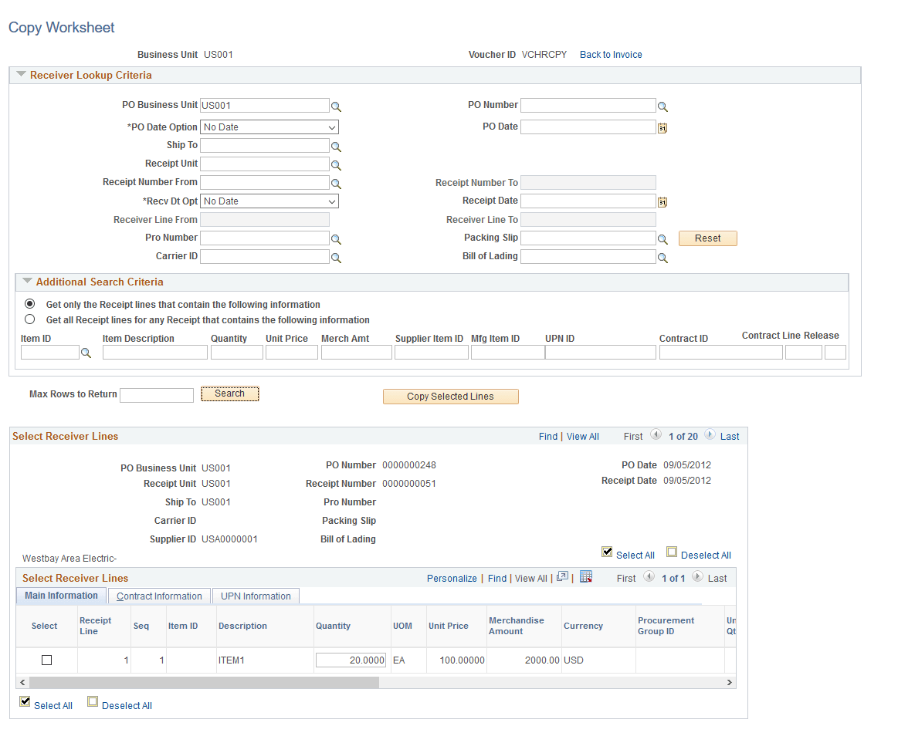Click the Ship To lookup icon
898x743 pixels.
336,147
